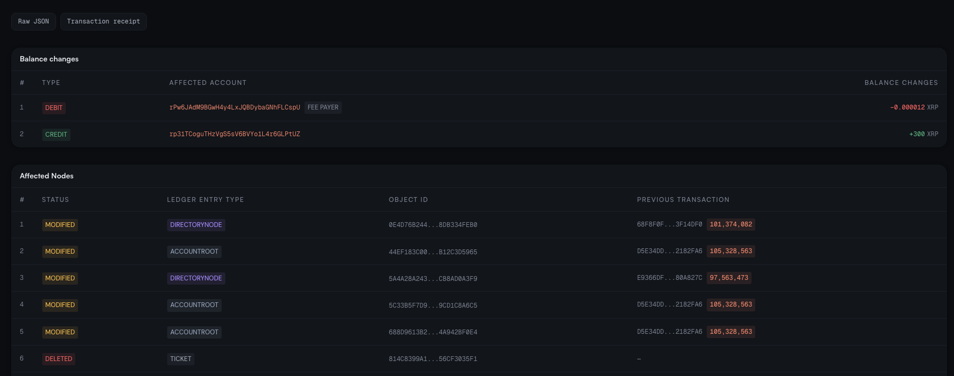Screen dimensions: 954x376
Task: Click the PREVIOUS TRANSACTION column header
Action: coord(683,200)
